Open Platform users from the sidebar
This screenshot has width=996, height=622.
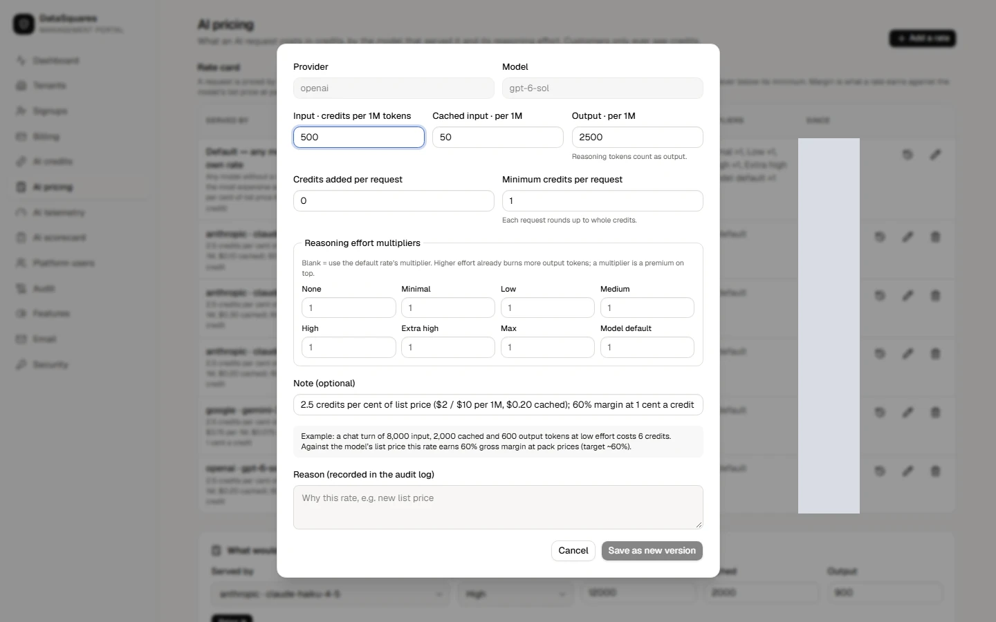80,263
